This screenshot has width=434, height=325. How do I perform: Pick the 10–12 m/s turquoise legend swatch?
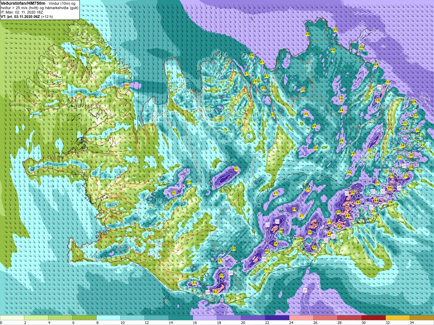pos(133,318)
